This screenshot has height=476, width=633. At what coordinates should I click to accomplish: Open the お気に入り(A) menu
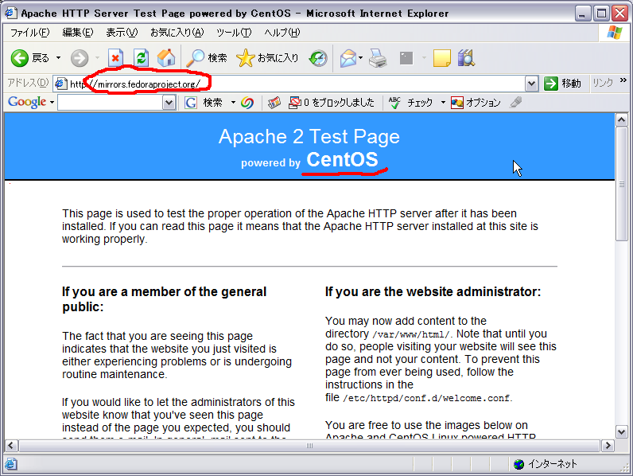click(x=177, y=33)
